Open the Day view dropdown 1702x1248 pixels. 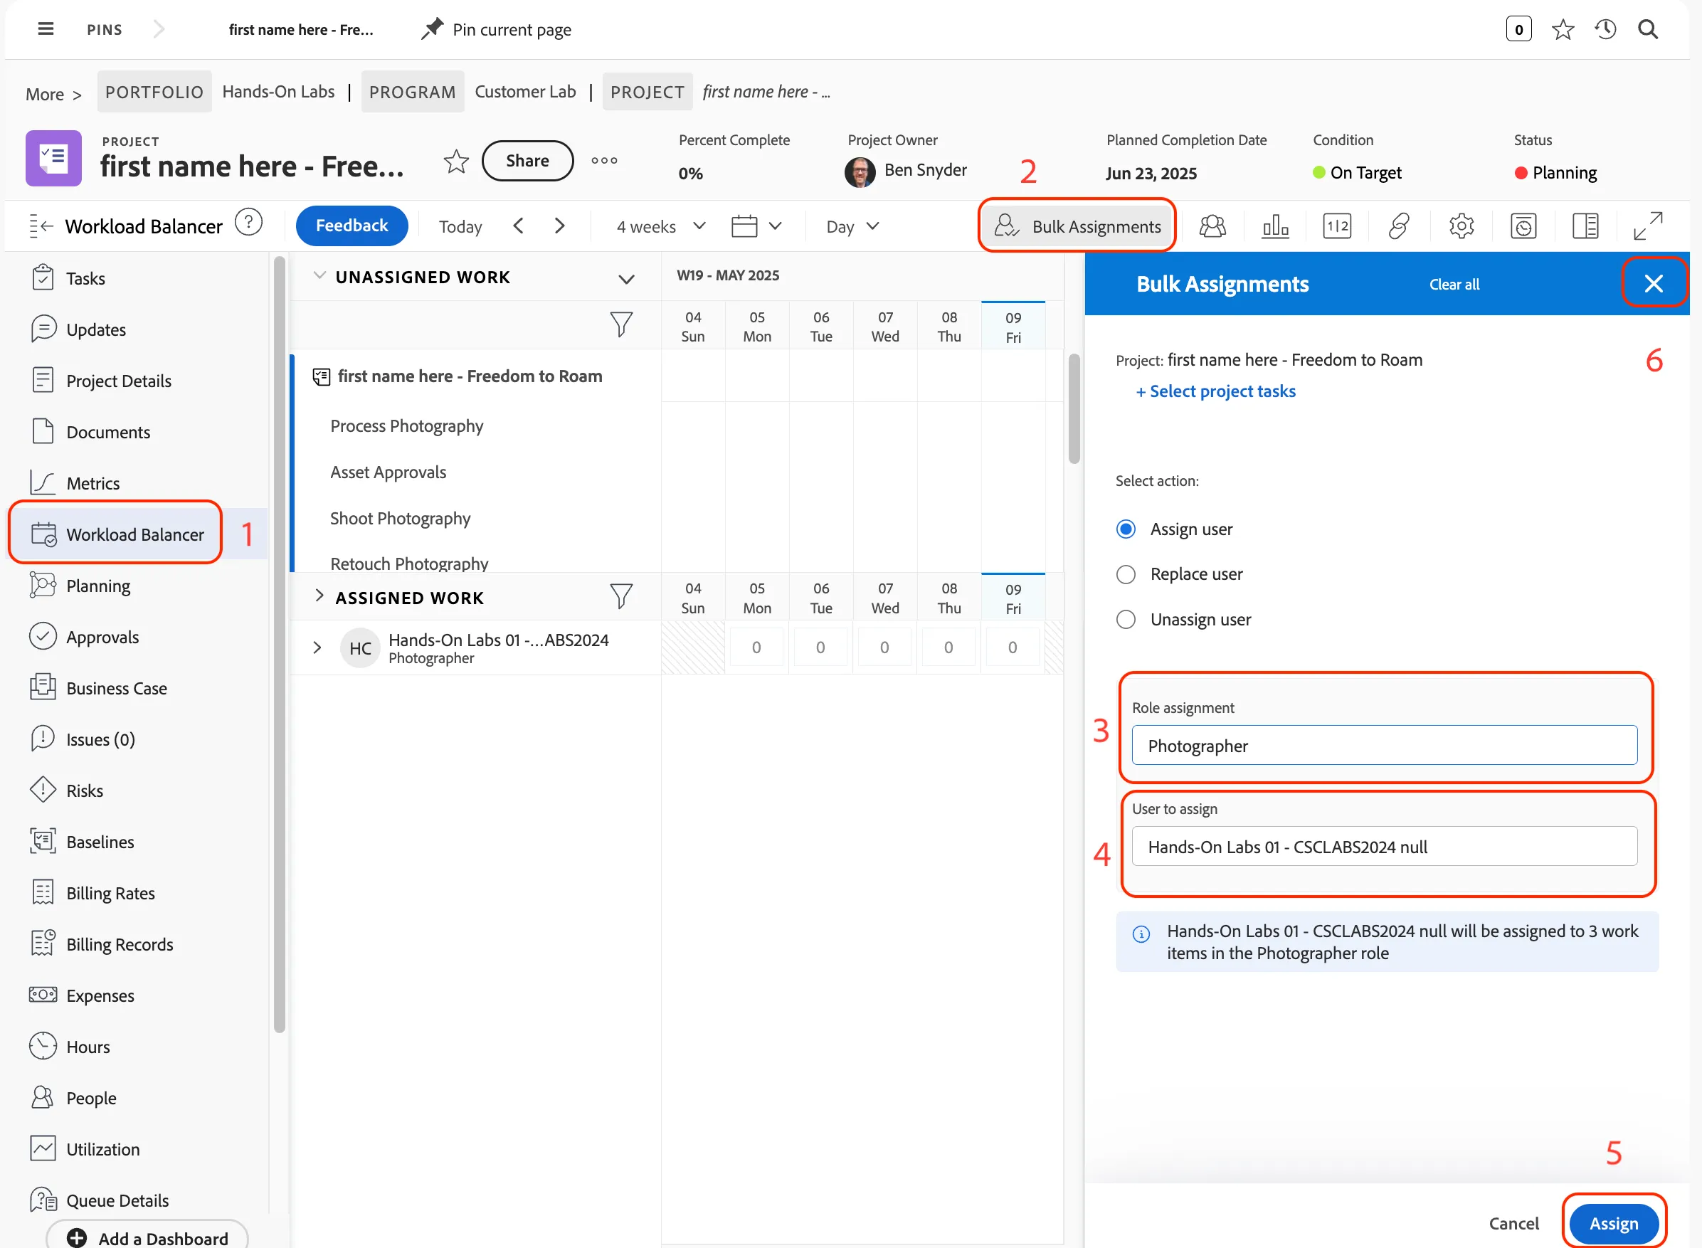[852, 227]
